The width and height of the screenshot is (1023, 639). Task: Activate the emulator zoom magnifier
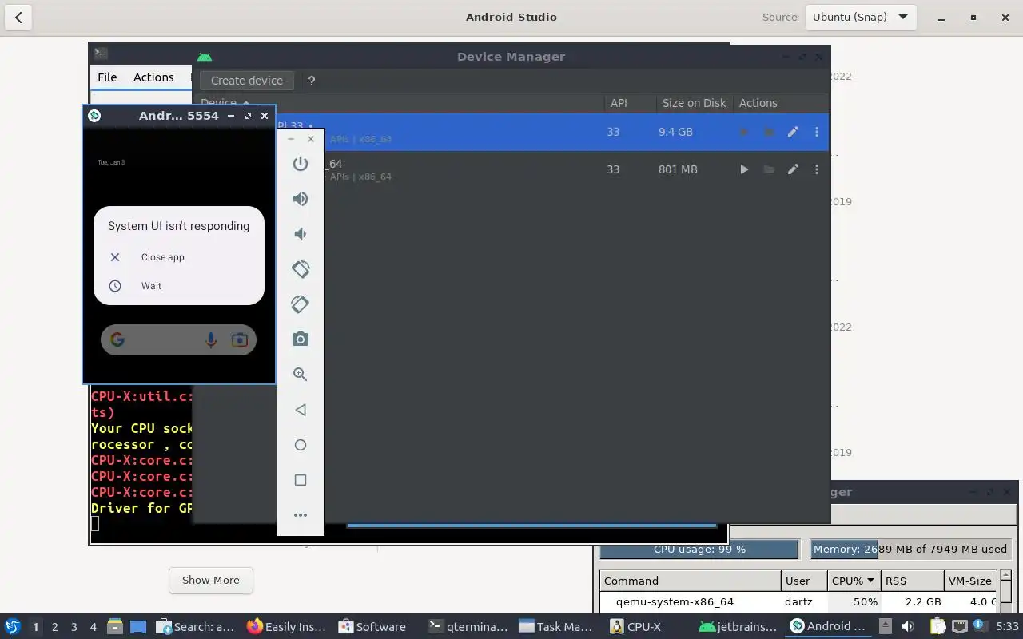301,375
